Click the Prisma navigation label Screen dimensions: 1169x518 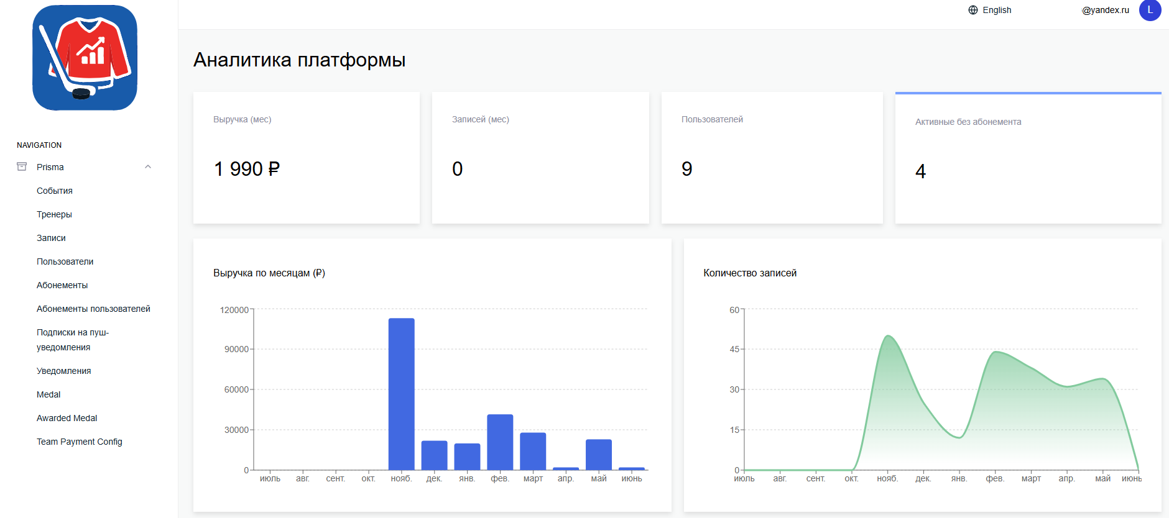coord(50,167)
